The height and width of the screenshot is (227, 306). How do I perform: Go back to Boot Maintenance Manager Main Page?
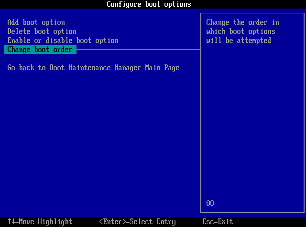pos(94,68)
